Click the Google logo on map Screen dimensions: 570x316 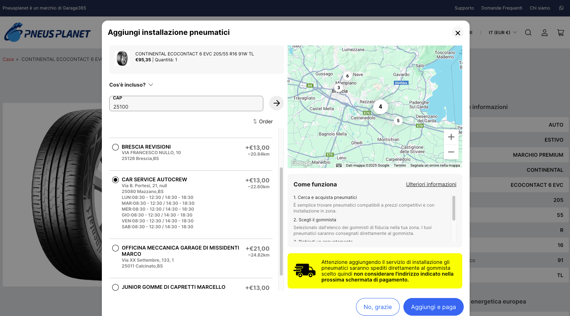click(x=301, y=163)
